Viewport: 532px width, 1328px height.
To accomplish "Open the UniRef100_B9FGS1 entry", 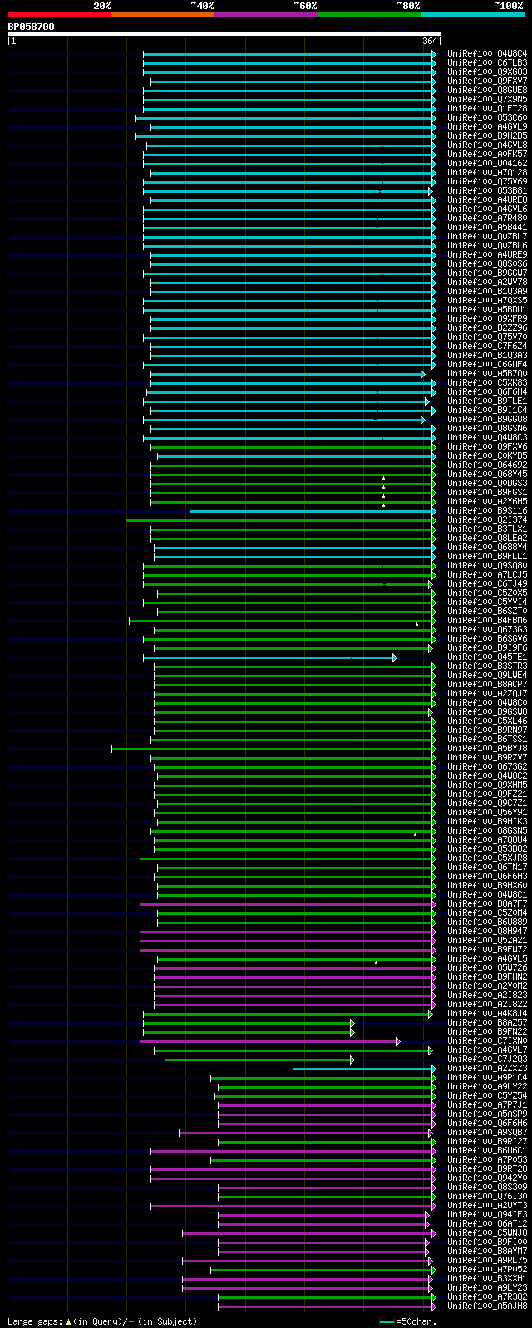I will pyautogui.click(x=487, y=492).
